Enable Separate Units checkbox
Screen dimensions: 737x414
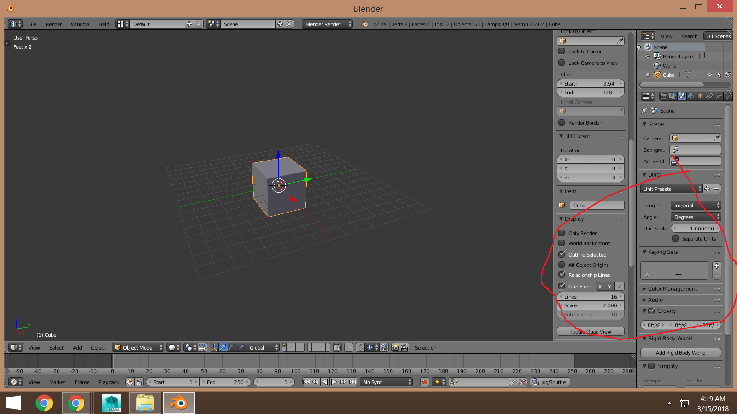tap(675, 238)
